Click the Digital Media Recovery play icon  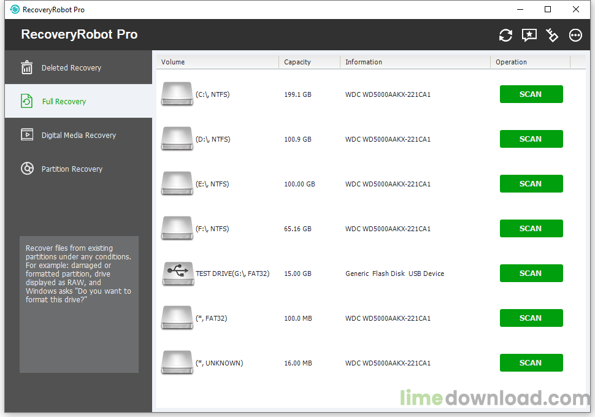tap(27, 135)
